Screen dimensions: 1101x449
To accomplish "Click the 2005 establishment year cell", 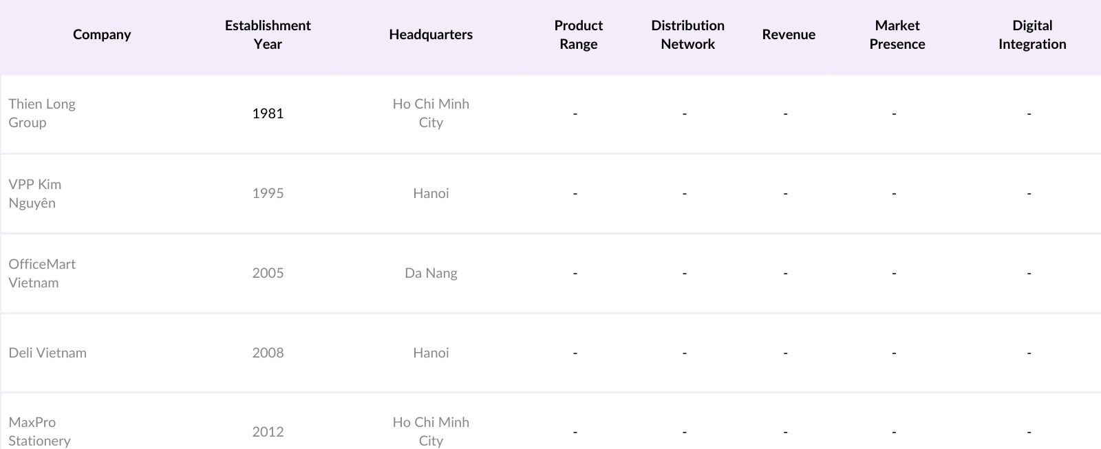I will pos(268,273).
